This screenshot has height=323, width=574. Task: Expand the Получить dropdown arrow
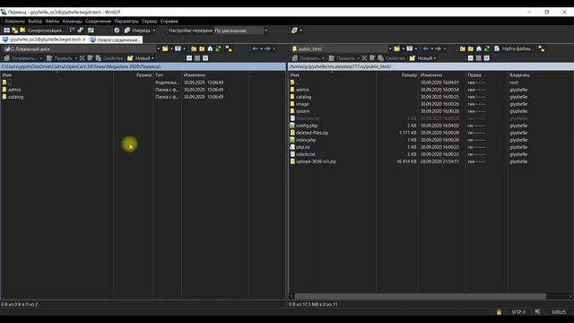(323, 58)
